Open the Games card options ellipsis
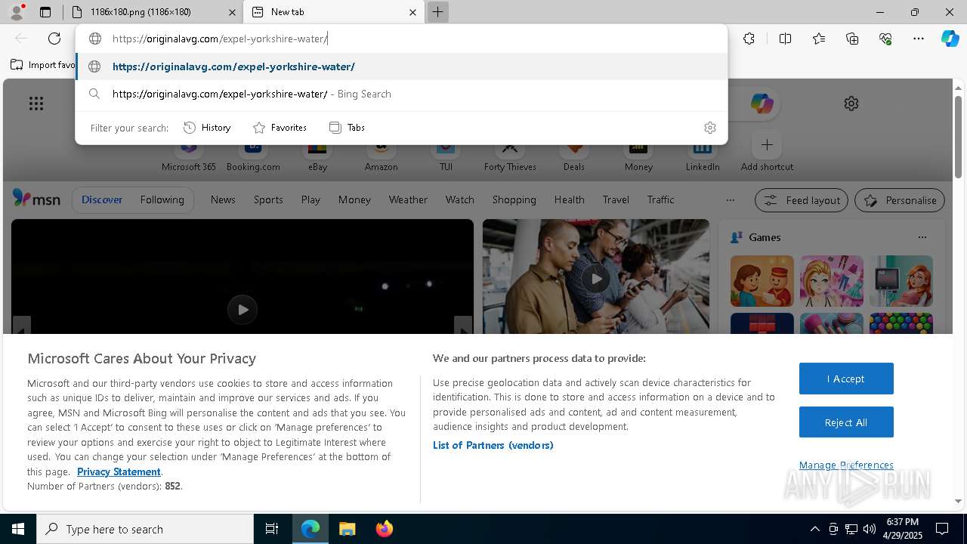 click(922, 237)
